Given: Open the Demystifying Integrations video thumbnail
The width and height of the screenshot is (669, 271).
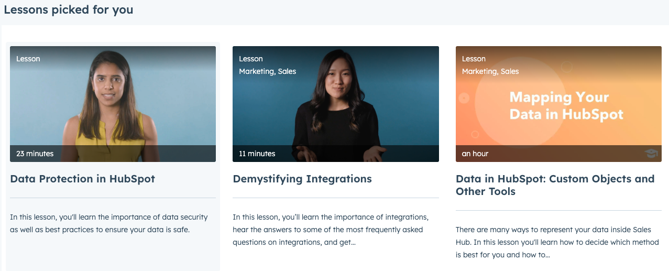Looking at the screenshot, I should tap(336, 104).
